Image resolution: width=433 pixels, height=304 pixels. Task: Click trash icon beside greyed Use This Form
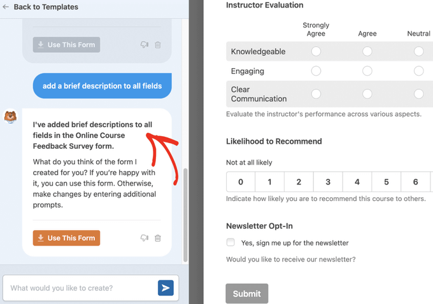pos(158,45)
